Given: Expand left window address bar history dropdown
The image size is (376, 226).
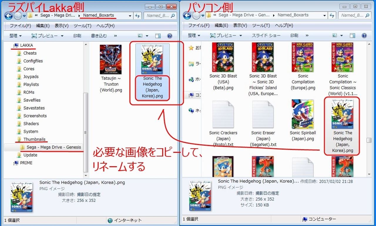Looking at the screenshot, I should [130, 16].
